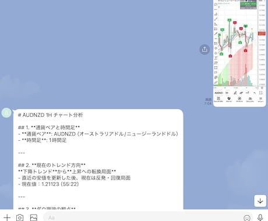Select the line '**時間足**: 1時間足'
Screen dimensions: 268x221
click(43, 140)
